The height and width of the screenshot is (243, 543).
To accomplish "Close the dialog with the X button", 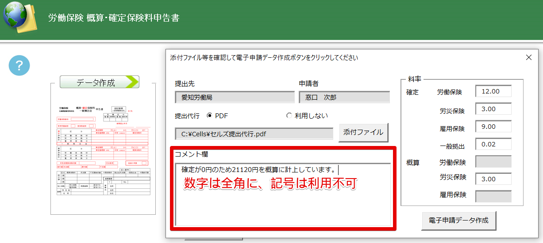I will coord(528,57).
